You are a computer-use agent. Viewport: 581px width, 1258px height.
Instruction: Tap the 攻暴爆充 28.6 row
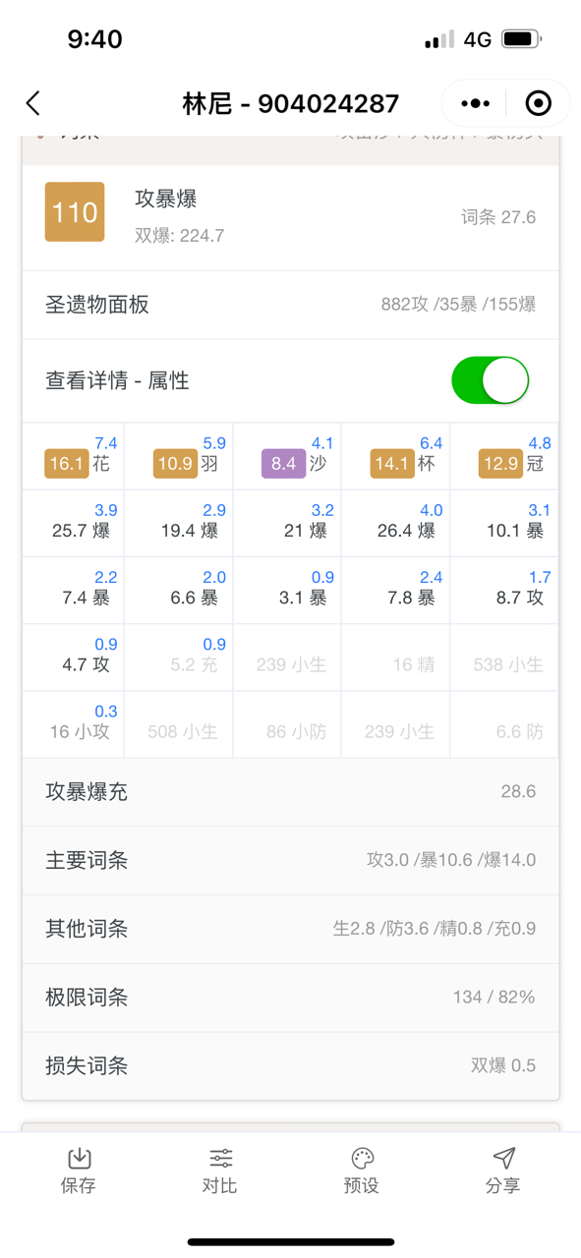coord(291,791)
